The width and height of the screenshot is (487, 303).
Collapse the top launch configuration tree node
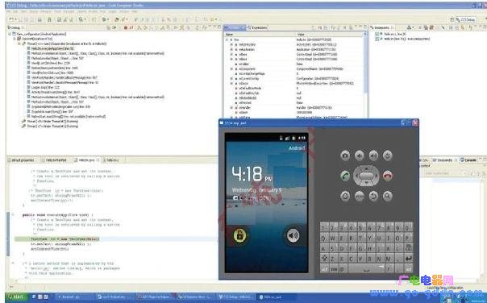(10, 34)
